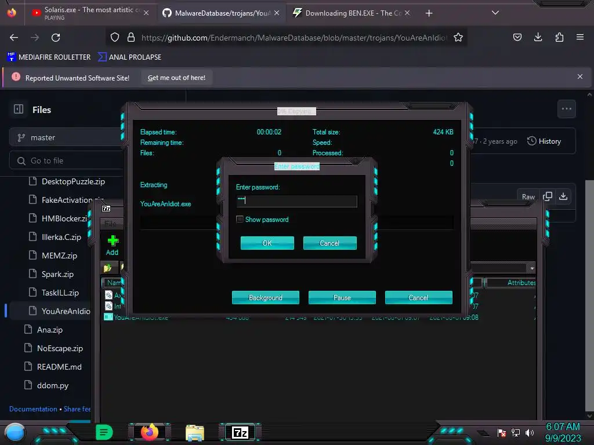Click Get me out of here!
The width and height of the screenshot is (594, 445).
pyautogui.click(x=176, y=78)
